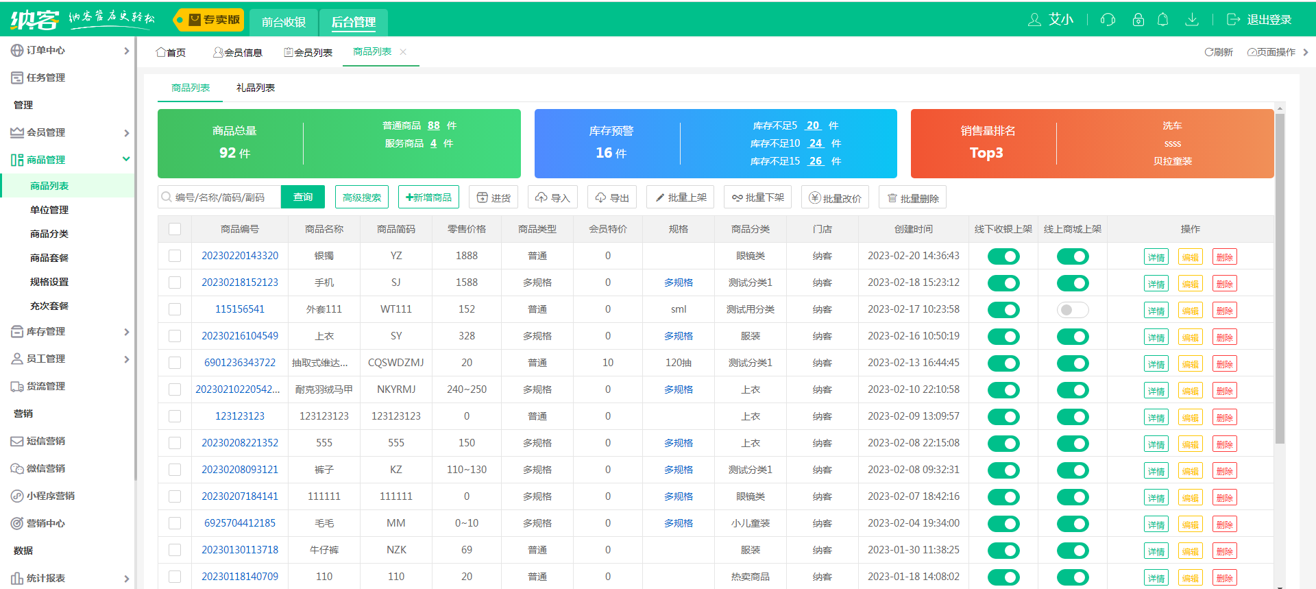1316x589 pixels.
Task: Open the notification bell
Action: [x=1162, y=20]
